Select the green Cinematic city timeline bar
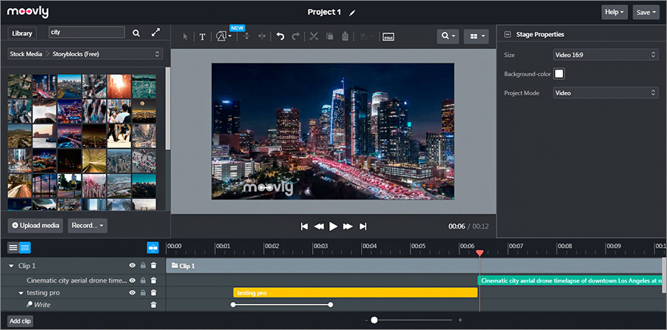Screen dimensions: 667x330 click(570, 280)
